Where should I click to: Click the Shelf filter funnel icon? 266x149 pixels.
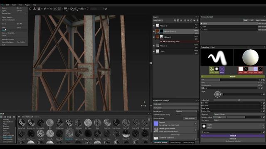[x=19, y=117]
